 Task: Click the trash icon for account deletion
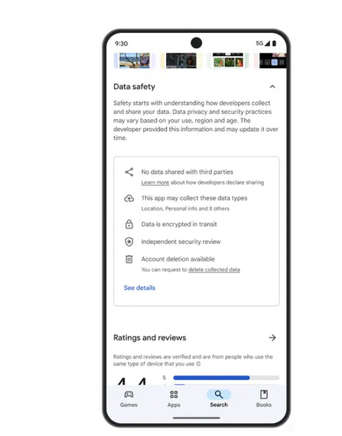(x=129, y=259)
